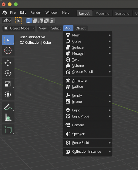Image resolution: width=138 pixels, height=170 pixels.
Task: Toggle the Subtract selection mode
Action: tap(41, 21)
